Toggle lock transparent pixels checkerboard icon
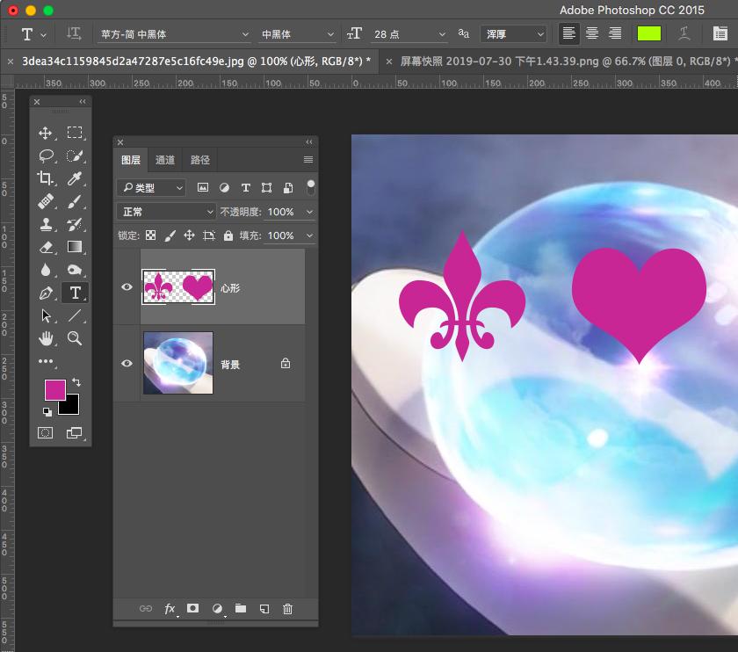 click(x=151, y=235)
